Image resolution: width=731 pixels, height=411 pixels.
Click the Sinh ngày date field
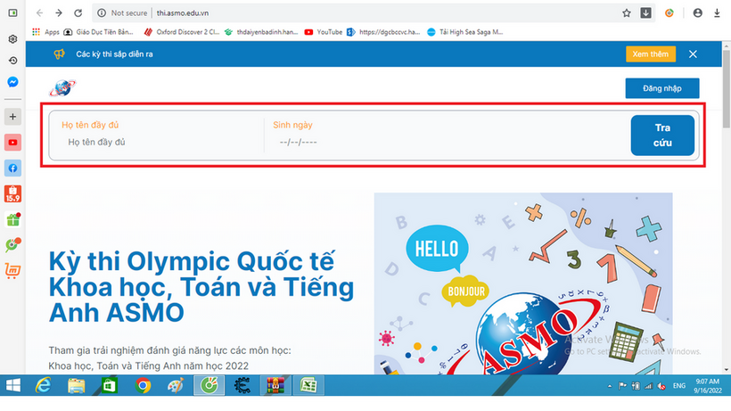pos(357,142)
